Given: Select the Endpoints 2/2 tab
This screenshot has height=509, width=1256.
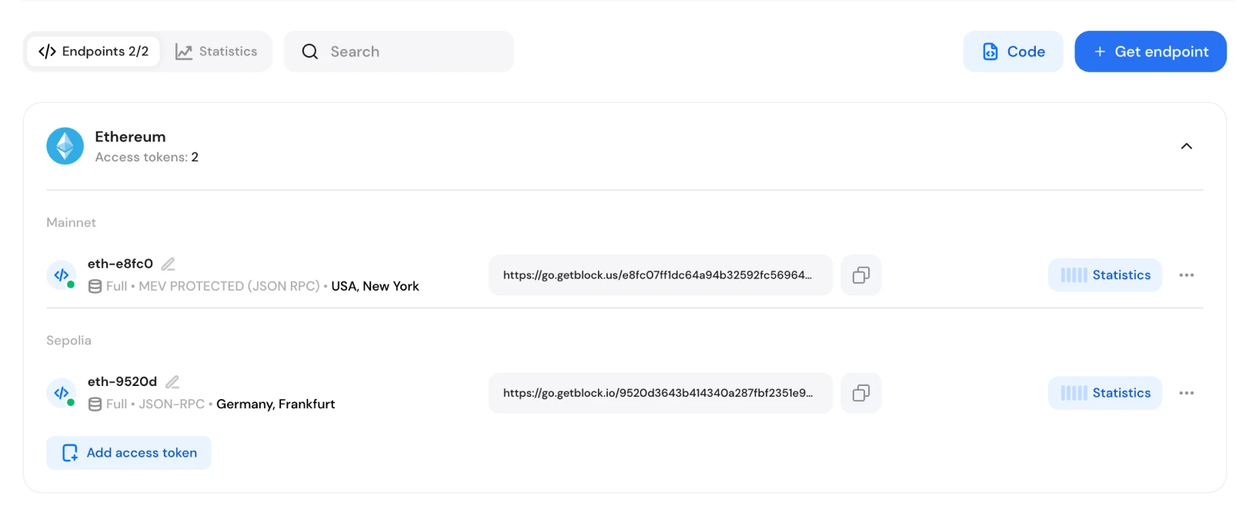Looking at the screenshot, I should point(92,51).
